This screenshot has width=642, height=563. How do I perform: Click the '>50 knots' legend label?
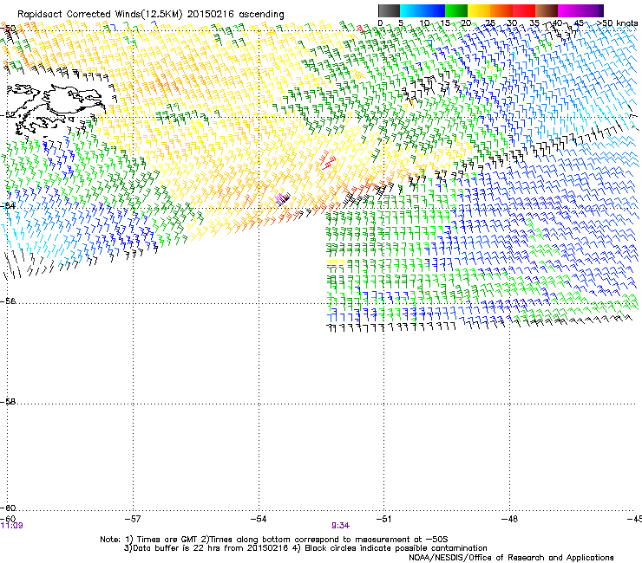[617, 23]
